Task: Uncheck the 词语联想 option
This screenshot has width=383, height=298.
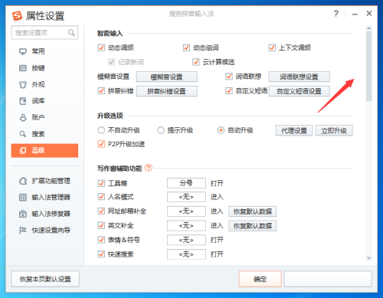Action: [229, 77]
